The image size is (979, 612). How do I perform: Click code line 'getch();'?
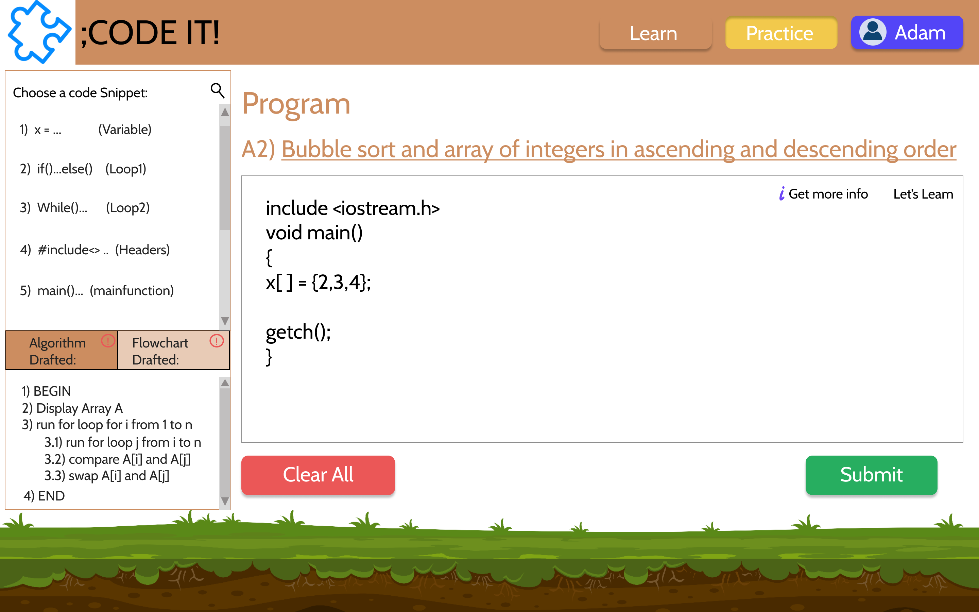298,332
